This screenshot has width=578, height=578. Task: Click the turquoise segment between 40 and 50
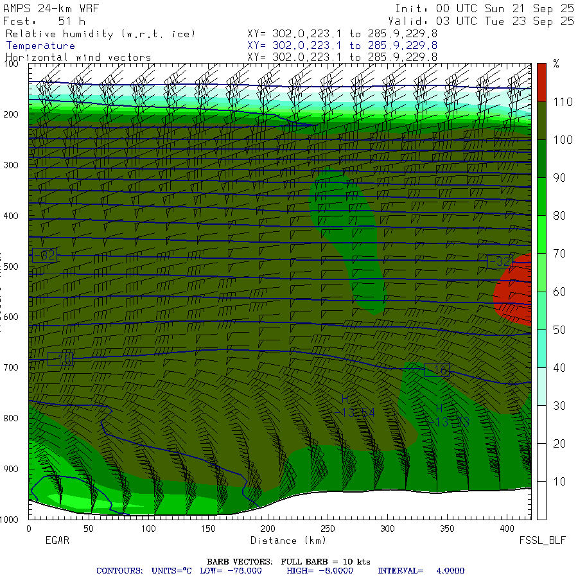tap(541, 348)
